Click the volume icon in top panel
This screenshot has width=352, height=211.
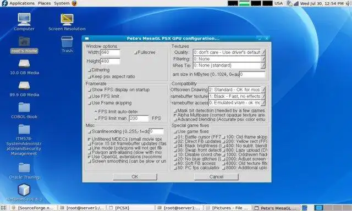[348, 3]
